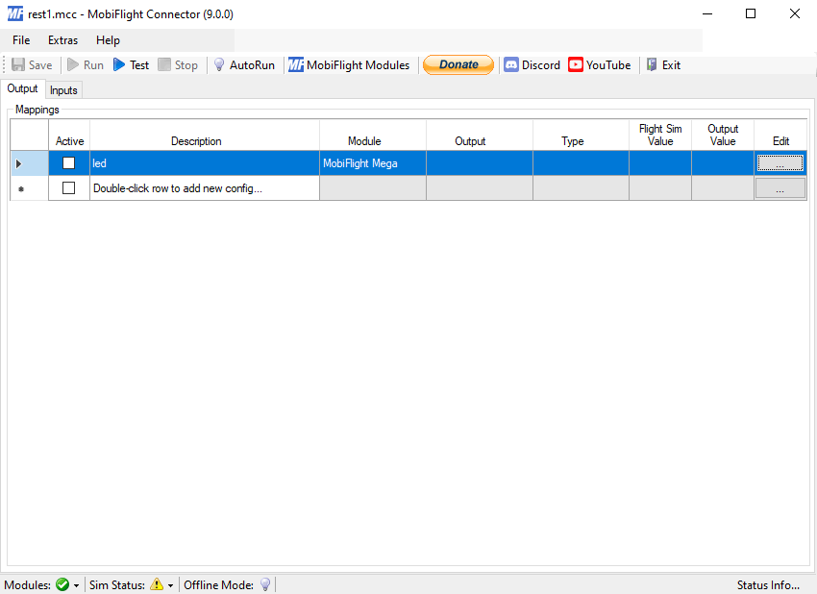Close the MobiFlight Connector window

[795, 13]
